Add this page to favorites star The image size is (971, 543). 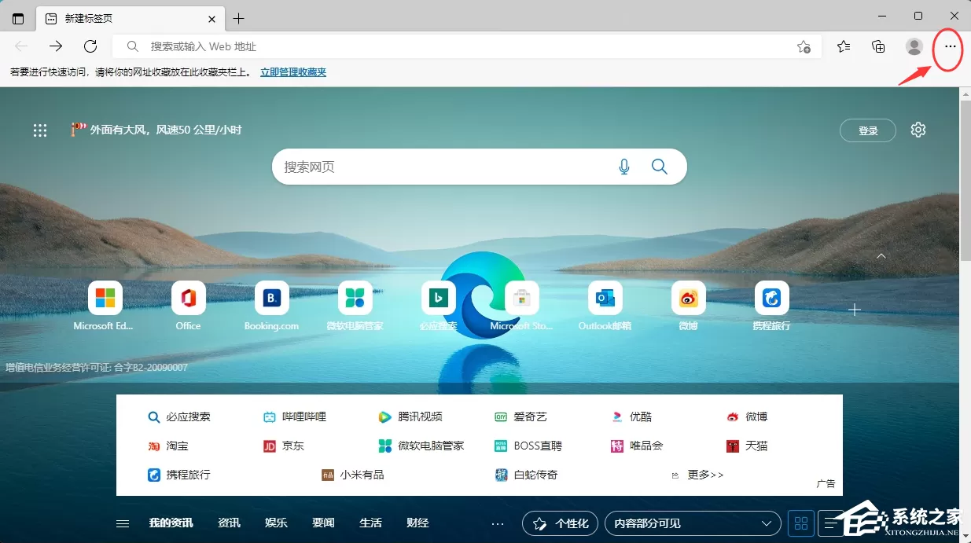tap(804, 46)
